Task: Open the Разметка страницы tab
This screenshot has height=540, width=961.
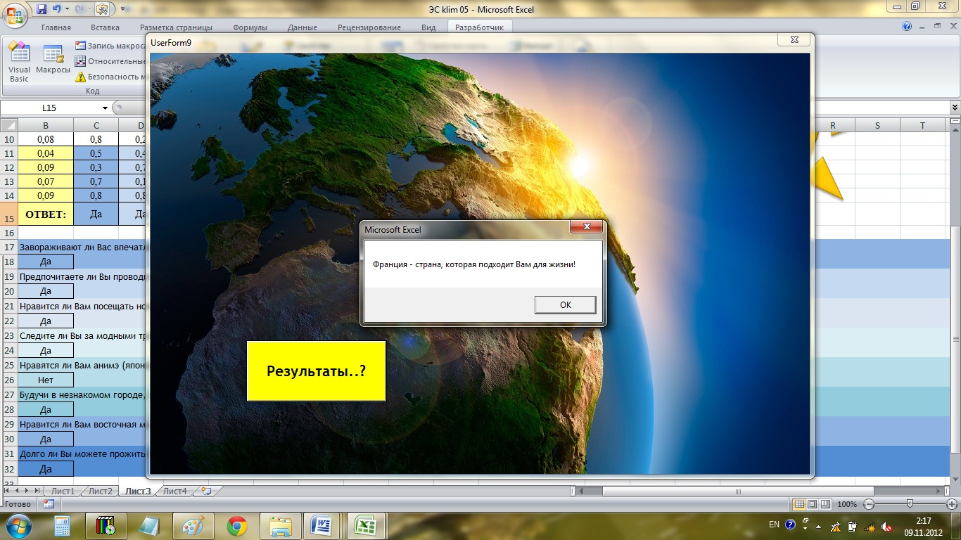Action: (x=176, y=27)
